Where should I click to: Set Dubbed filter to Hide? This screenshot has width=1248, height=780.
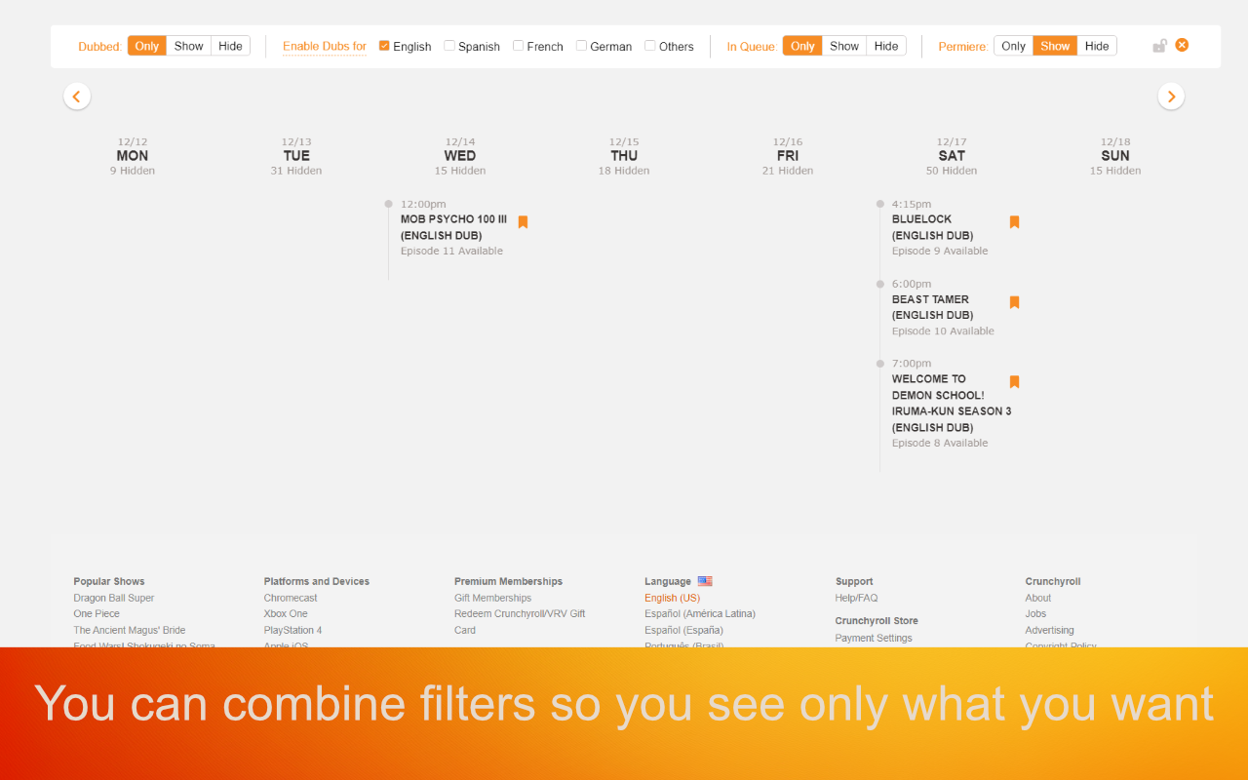pos(230,45)
